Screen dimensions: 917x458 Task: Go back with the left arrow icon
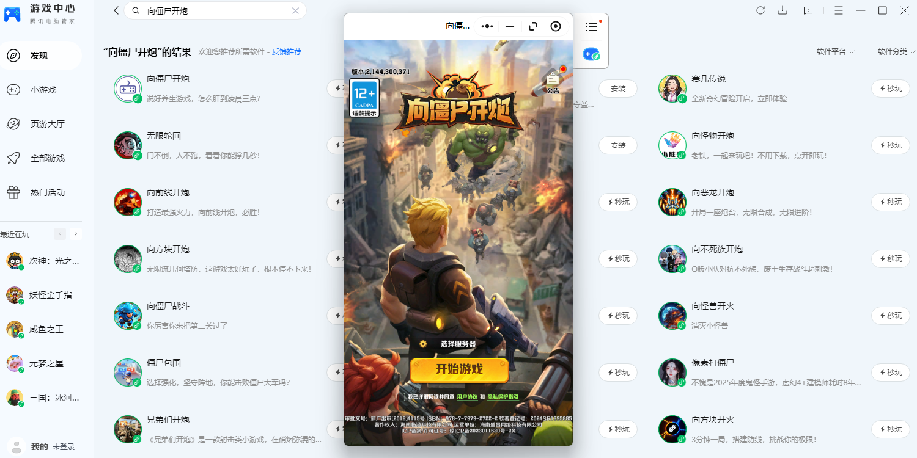(116, 10)
